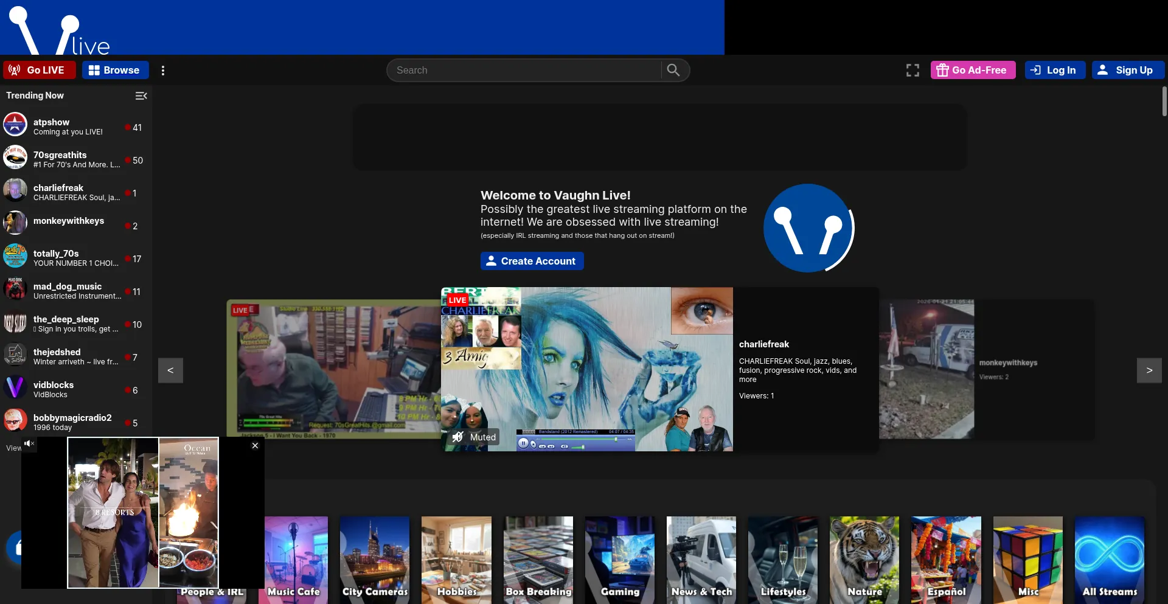This screenshot has width=1168, height=604.
Task: Open vidblocks channel avatar
Action: click(15, 387)
